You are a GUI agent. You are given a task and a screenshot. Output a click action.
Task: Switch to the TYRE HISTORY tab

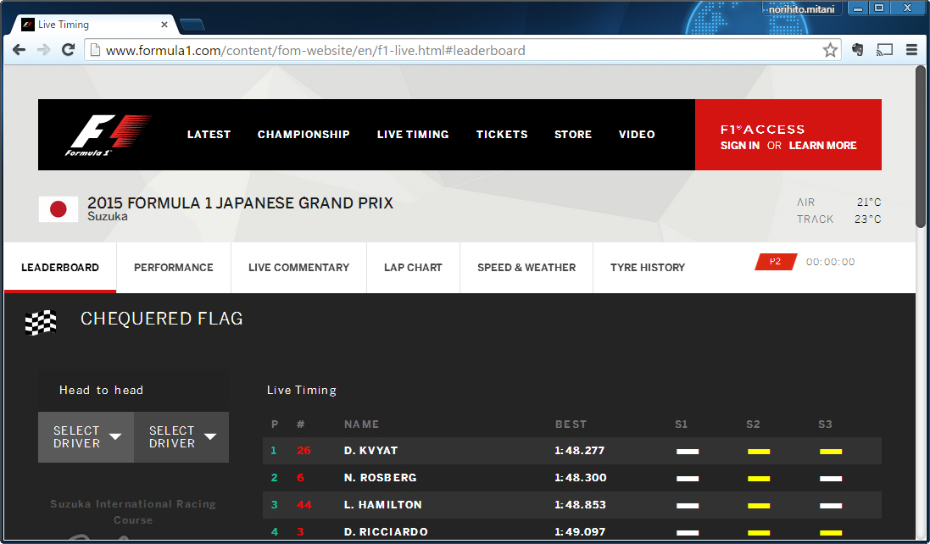648,267
